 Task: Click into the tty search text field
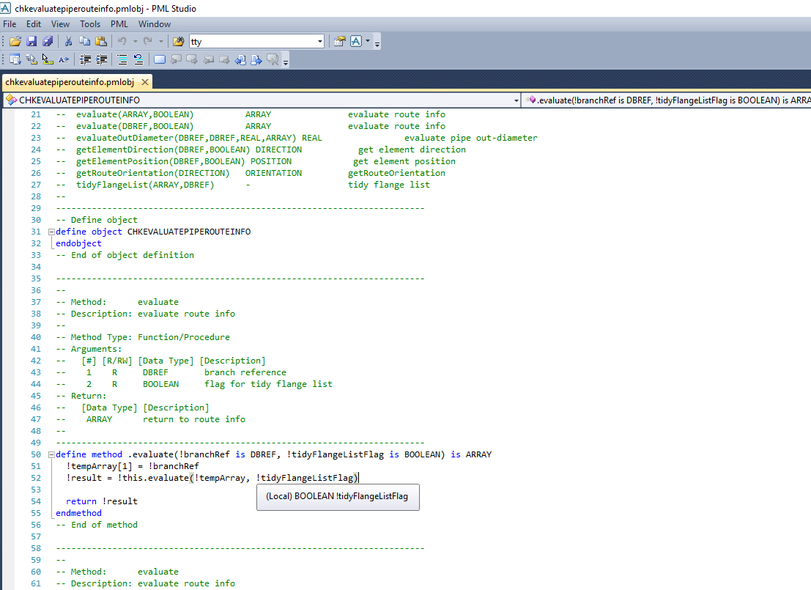pyautogui.click(x=253, y=41)
